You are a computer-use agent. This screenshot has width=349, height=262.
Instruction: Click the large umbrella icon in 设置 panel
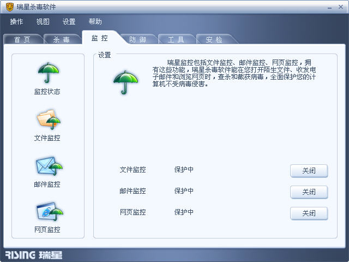[125, 82]
